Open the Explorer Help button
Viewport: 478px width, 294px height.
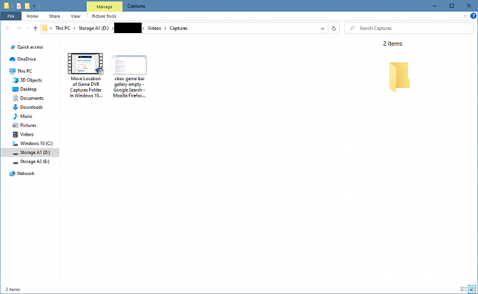pos(473,16)
